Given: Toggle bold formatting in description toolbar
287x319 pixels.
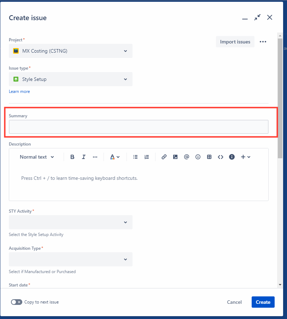Looking at the screenshot, I should [x=72, y=157].
